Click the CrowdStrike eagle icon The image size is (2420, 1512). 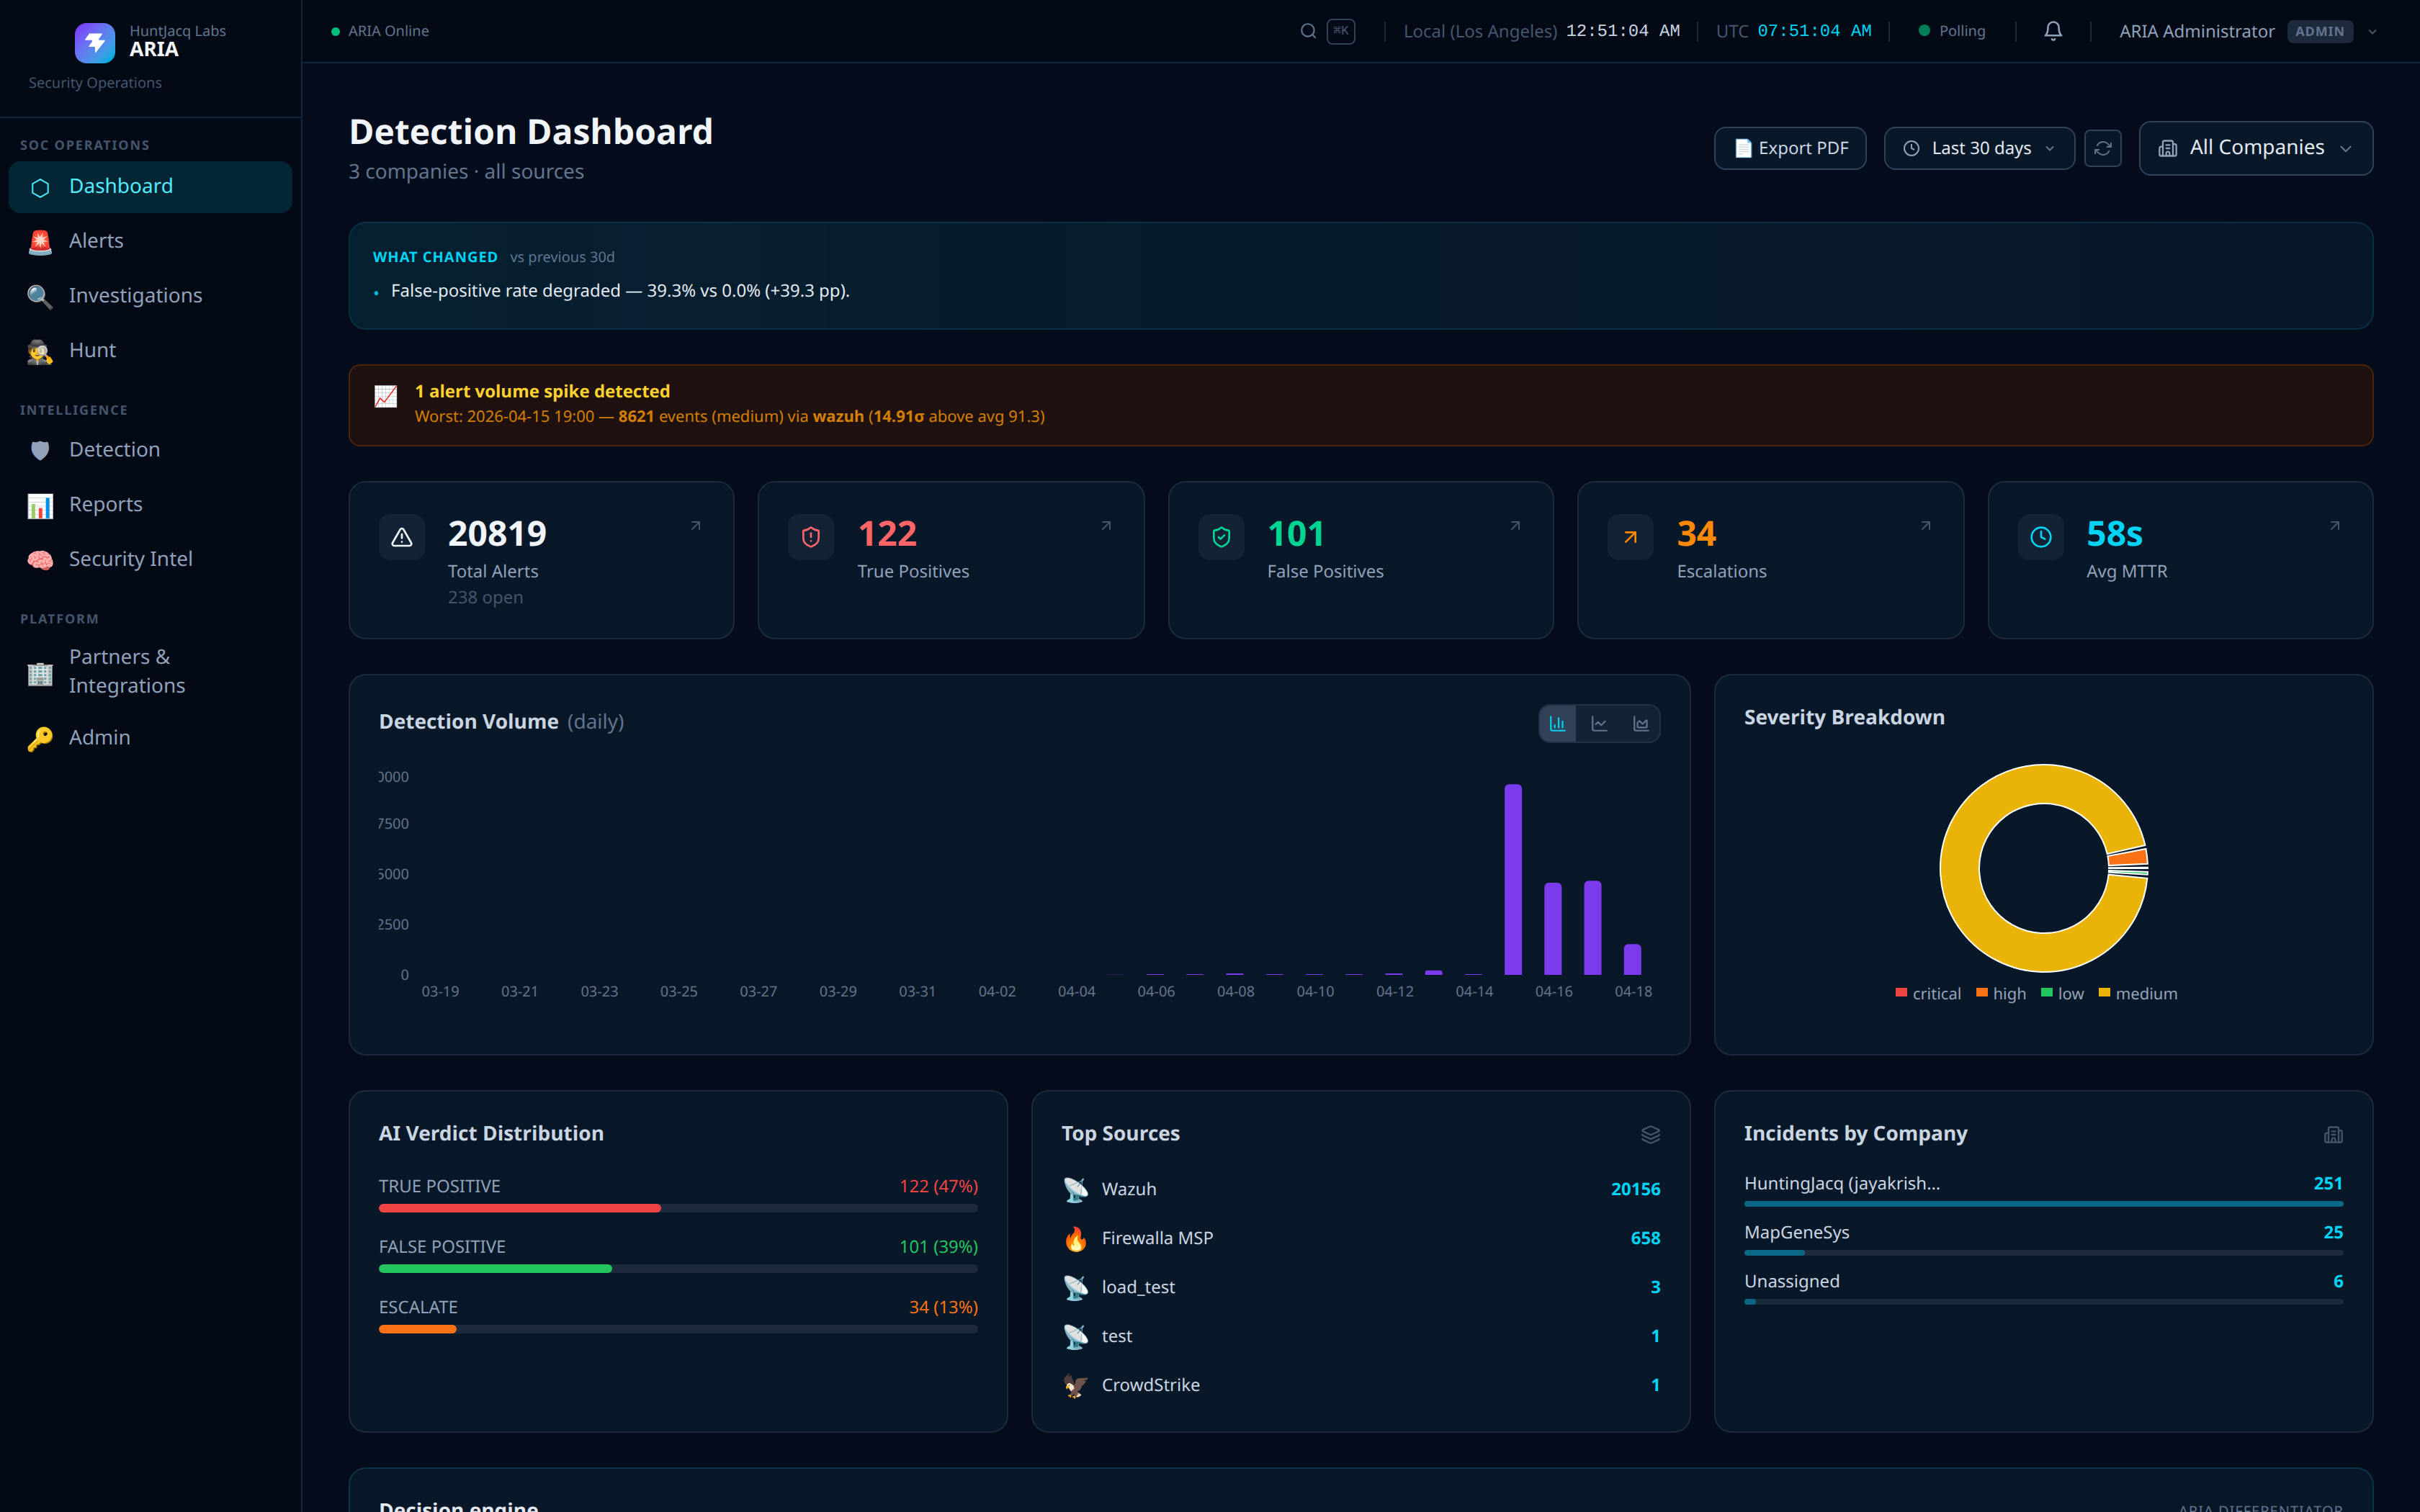1076,1385
